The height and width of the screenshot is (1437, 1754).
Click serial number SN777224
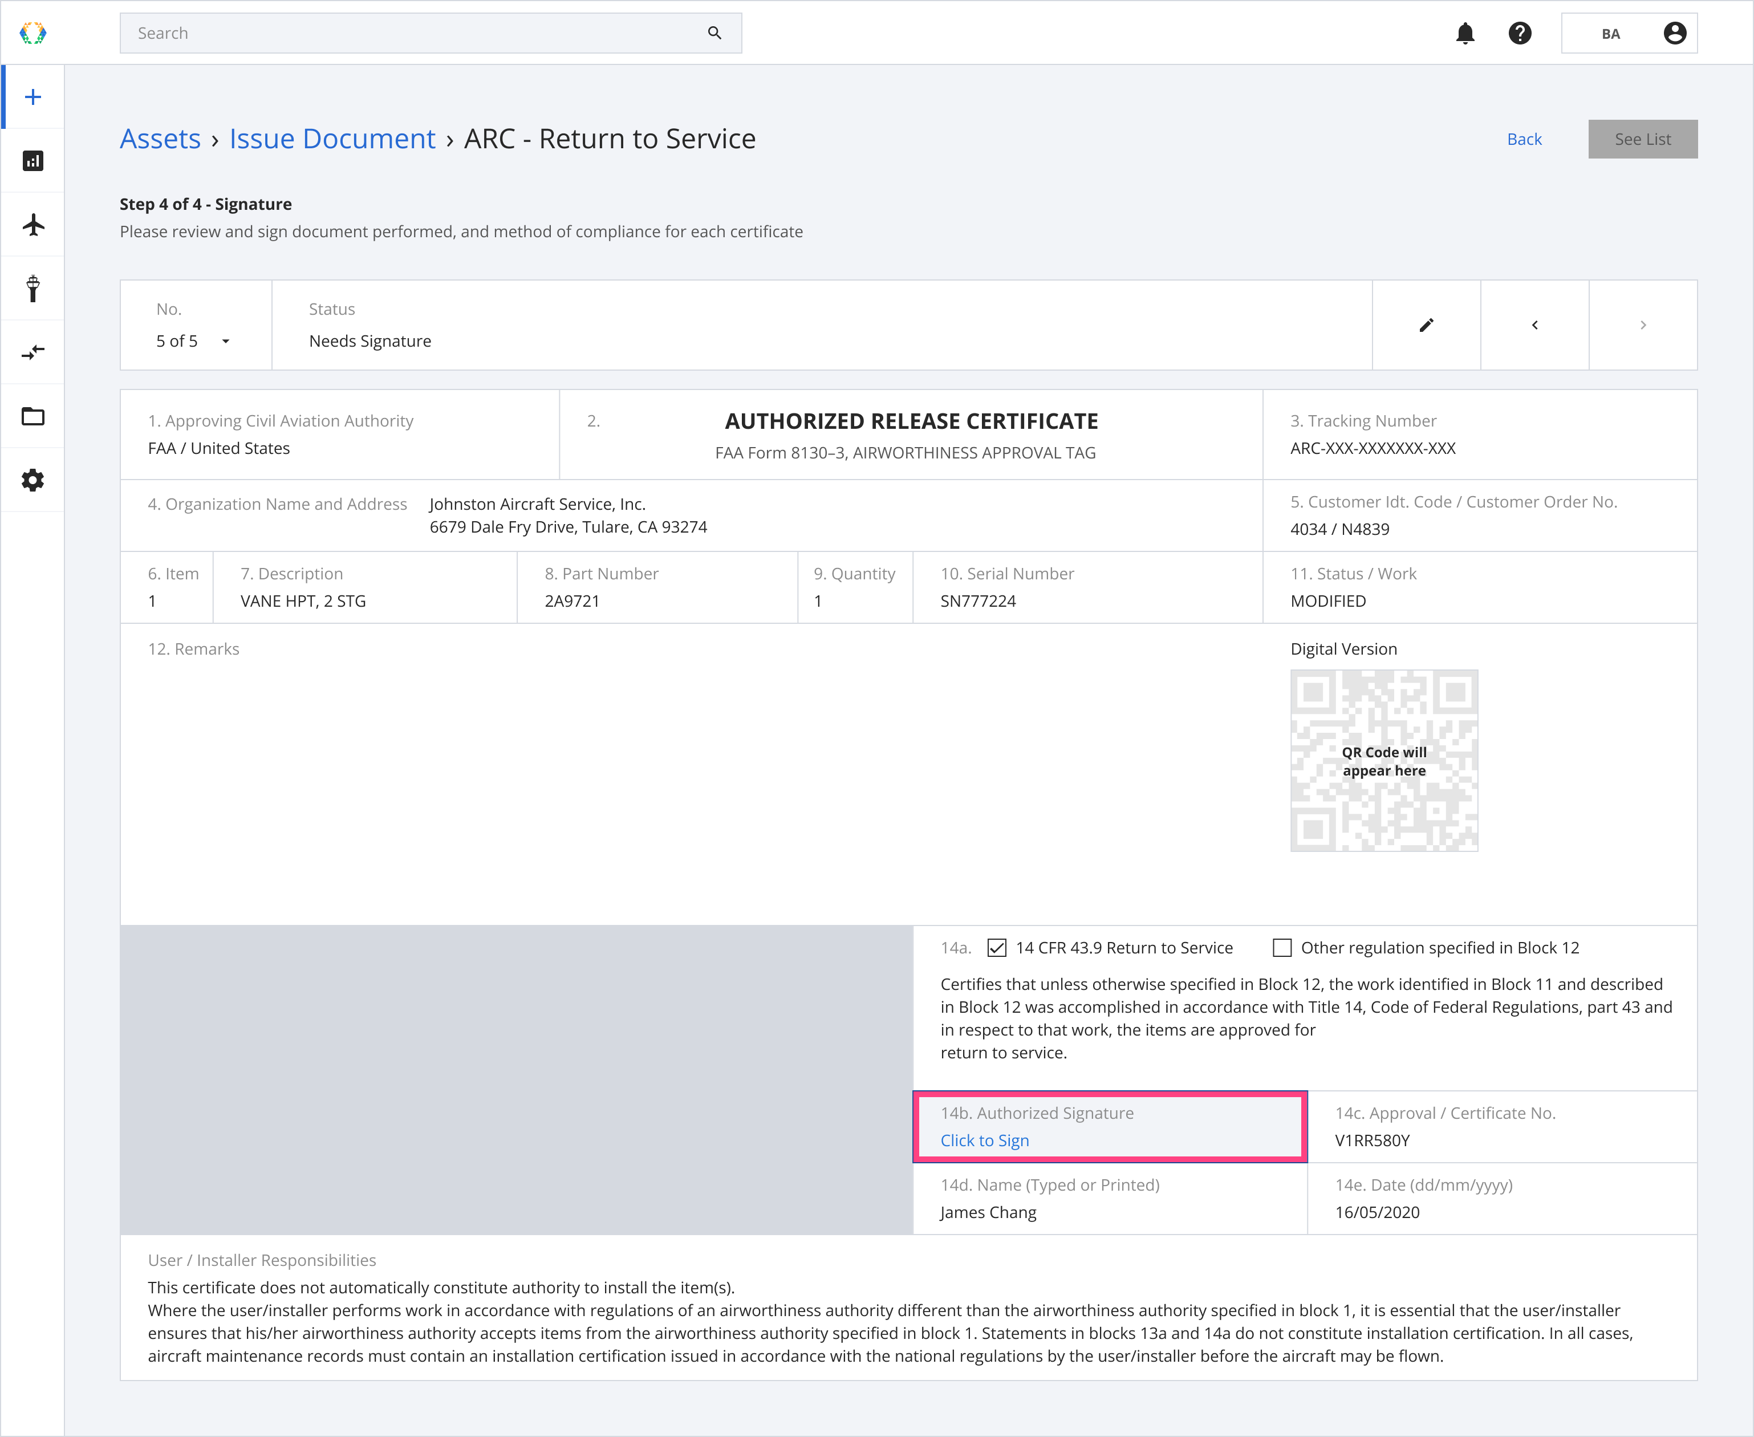click(977, 601)
